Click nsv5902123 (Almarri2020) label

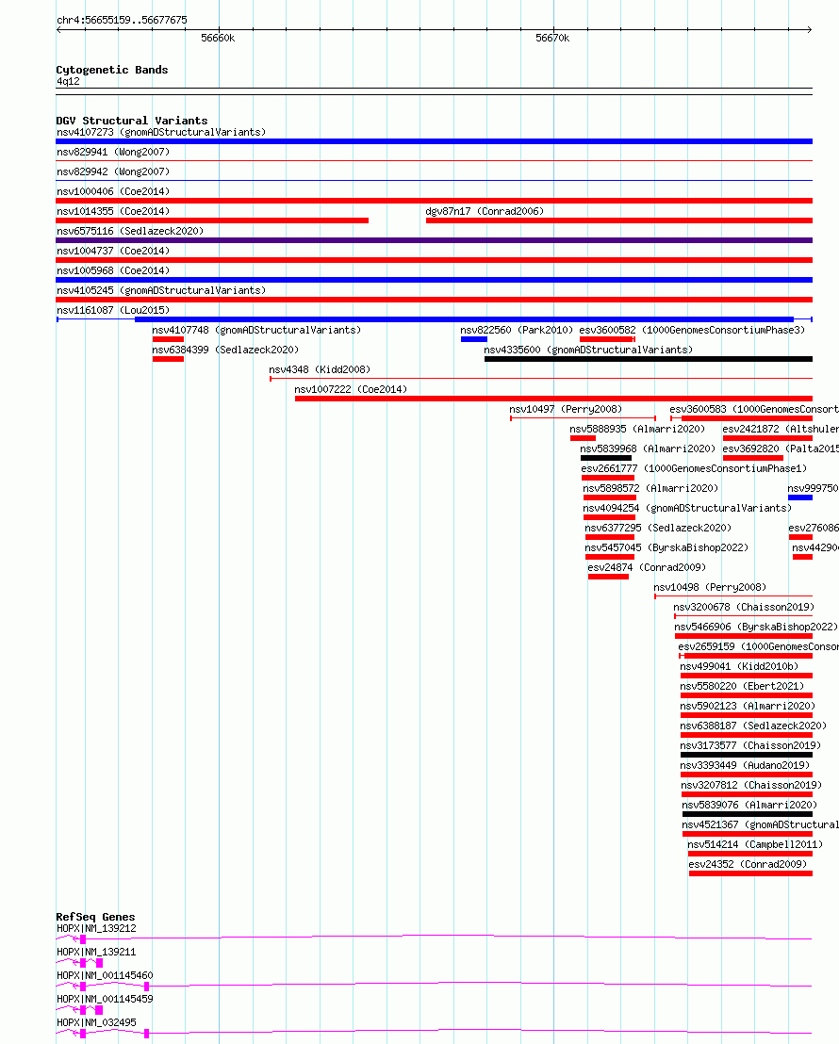pyautogui.click(x=749, y=707)
